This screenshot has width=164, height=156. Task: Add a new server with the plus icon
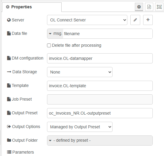point(148,20)
